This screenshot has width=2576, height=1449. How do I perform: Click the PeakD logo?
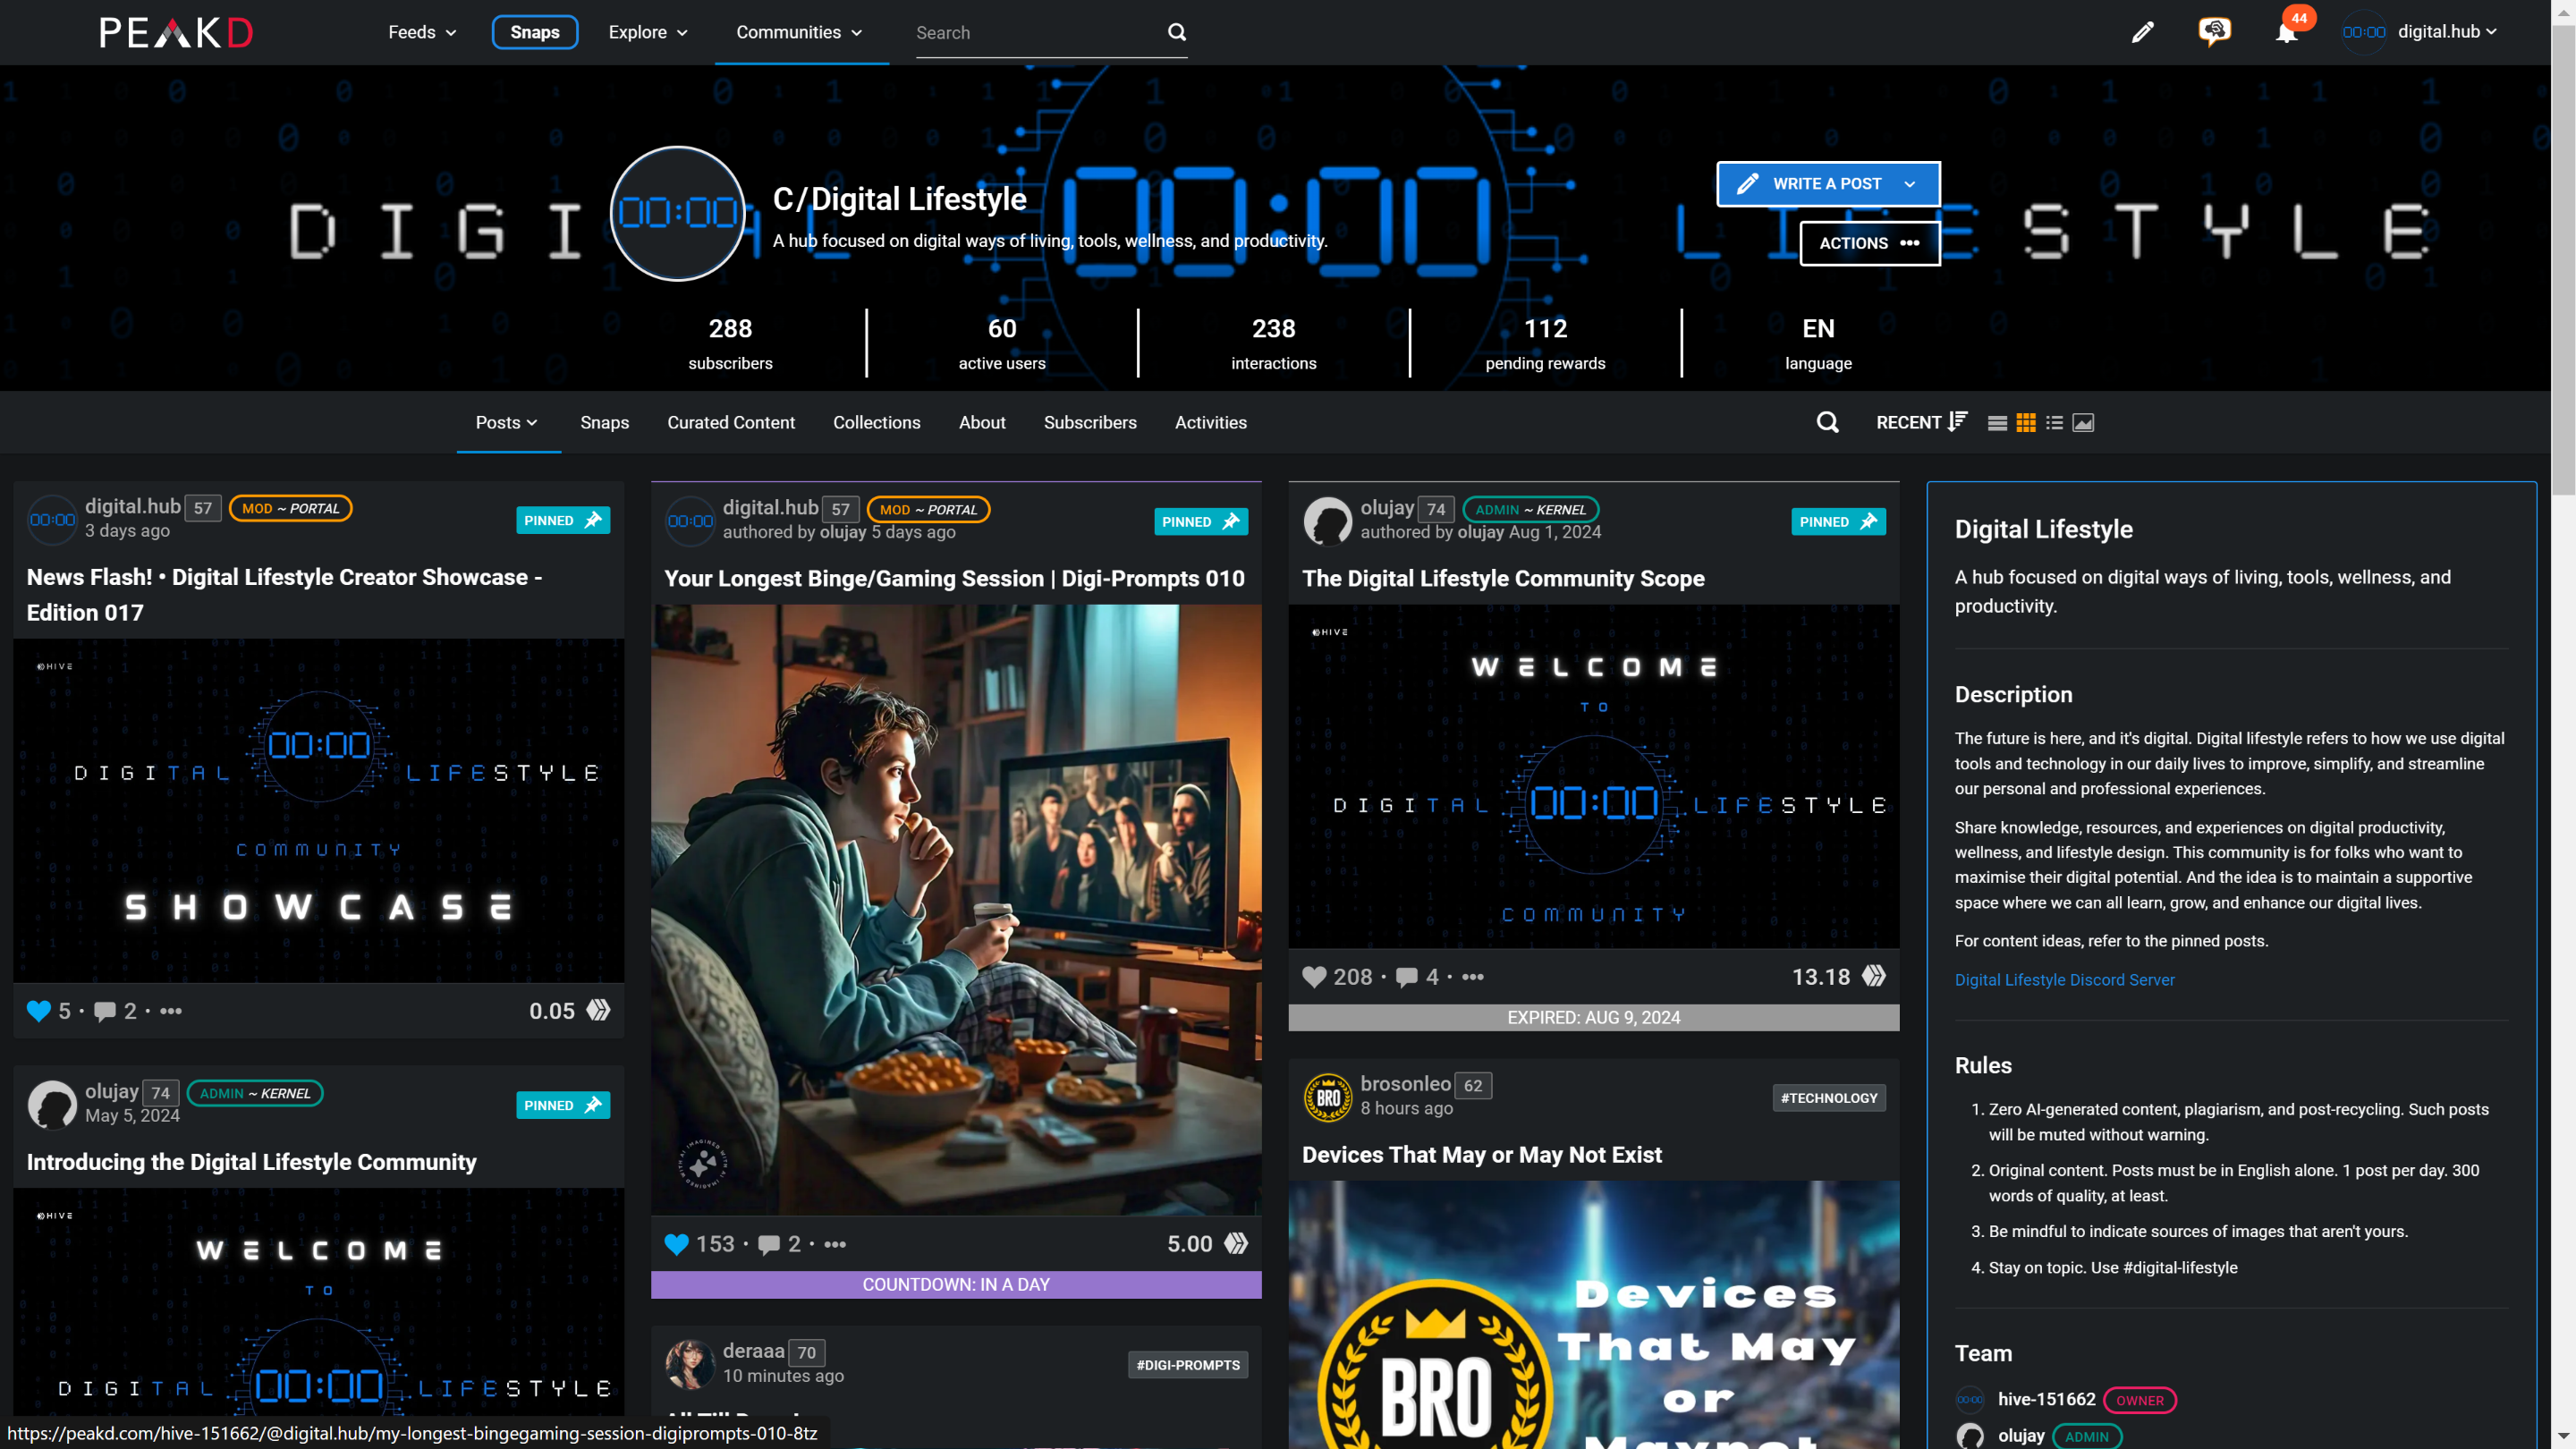coord(176,32)
